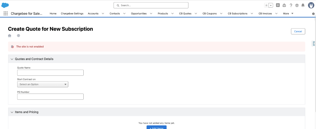
Task: Open the Accounts tab
Action: pyautogui.click(x=93, y=13)
